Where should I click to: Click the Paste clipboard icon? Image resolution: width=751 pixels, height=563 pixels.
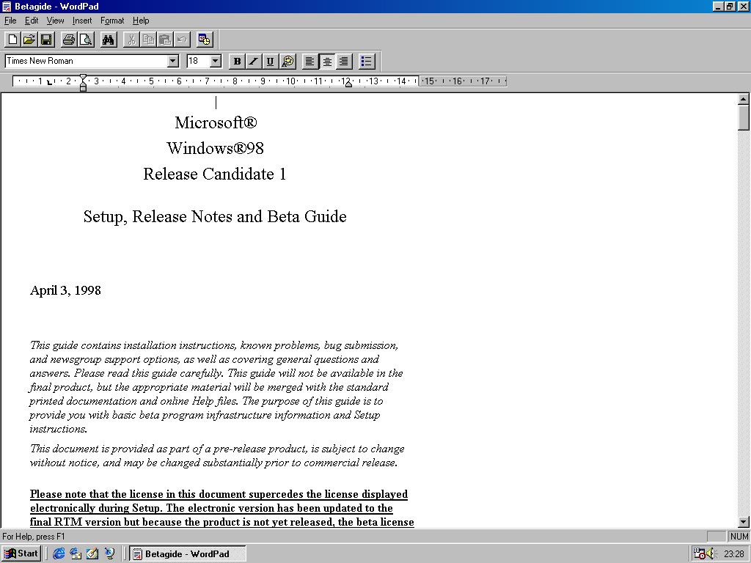(165, 40)
